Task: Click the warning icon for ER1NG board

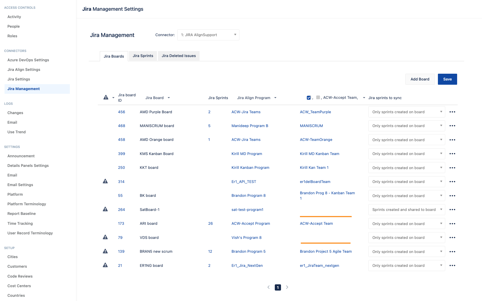Action: point(105,265)
